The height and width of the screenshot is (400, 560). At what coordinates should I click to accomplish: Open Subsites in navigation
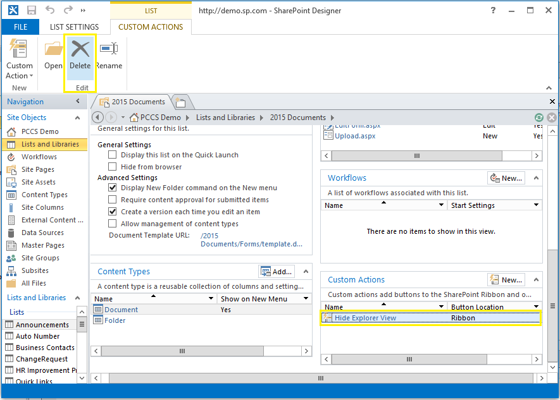pos(35,270)
